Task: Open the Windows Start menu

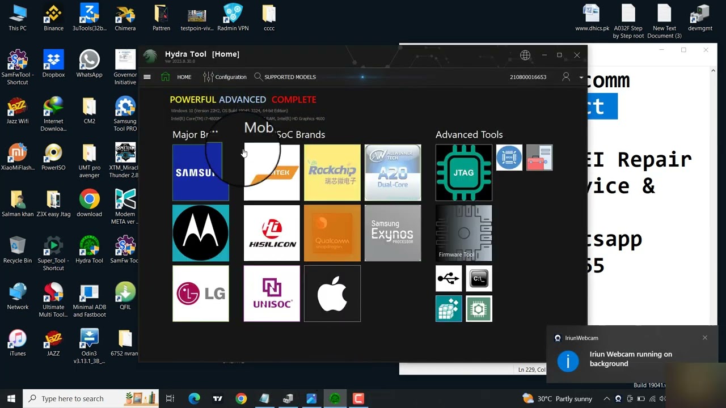Action: tap(11, 398)
